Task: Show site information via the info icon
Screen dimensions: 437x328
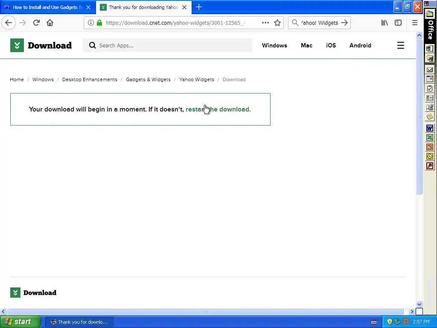Action: 90,23
